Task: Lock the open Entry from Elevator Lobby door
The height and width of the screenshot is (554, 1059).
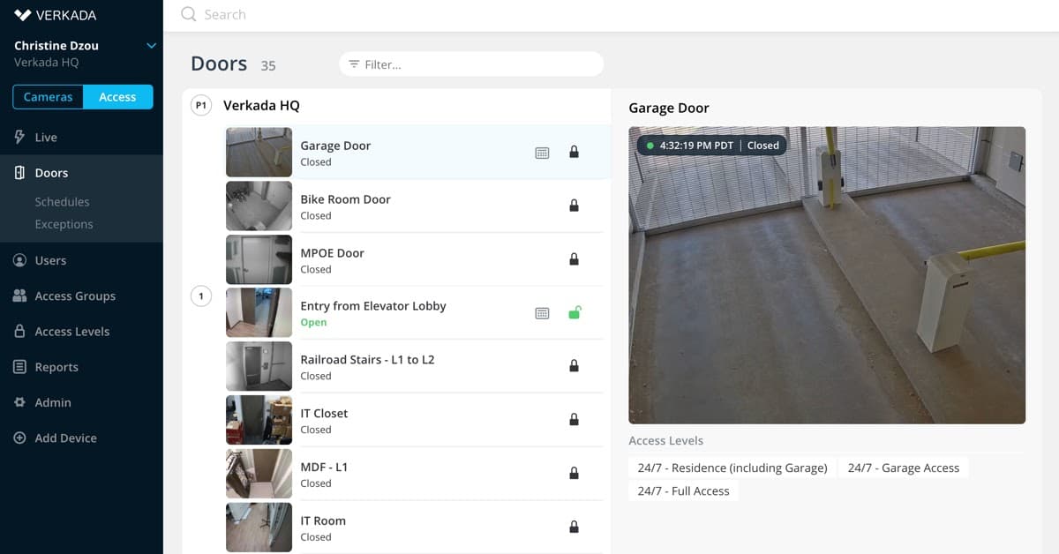Action: (x=575, y=312)
